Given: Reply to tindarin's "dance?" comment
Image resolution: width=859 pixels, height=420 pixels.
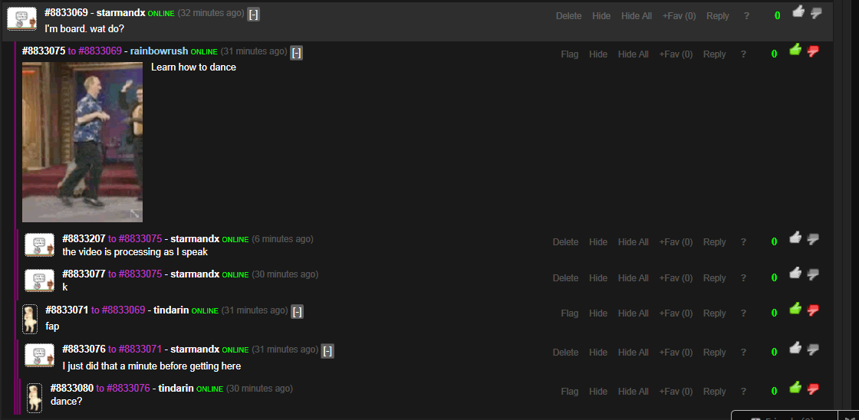Looking at the screenshot, I should [714, 392].
